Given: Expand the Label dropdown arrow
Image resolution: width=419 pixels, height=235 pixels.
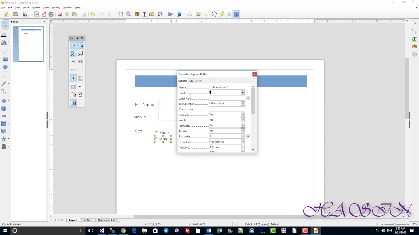Looking at the screenshot, I should click(243, 93).
